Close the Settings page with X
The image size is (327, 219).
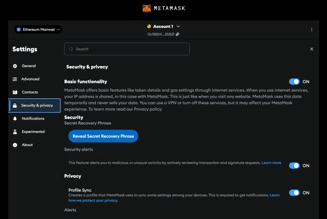point(312,49)
